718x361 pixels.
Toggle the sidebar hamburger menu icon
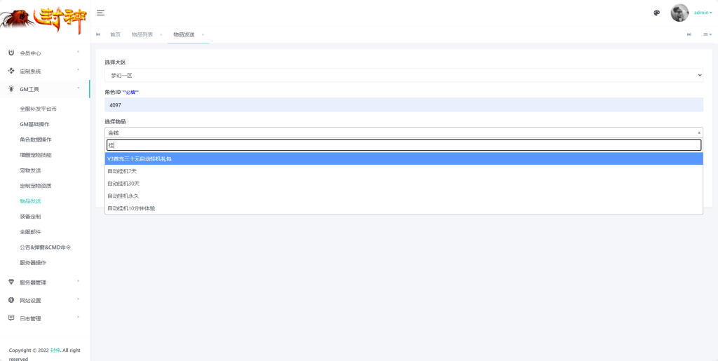(x=101, y=13)
